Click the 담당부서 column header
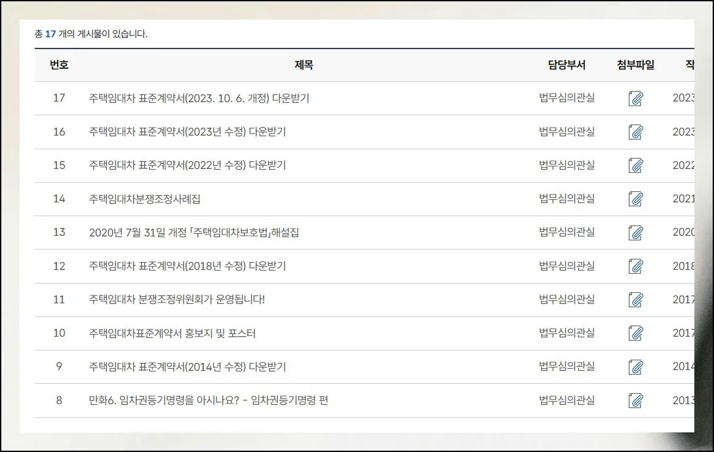 pyautogui.click(x=566, y=65)
